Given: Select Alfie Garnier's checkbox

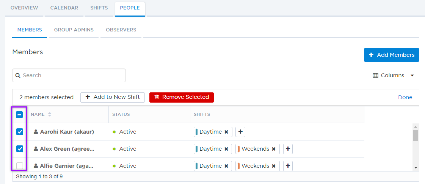Looking at the screenshot, I should [20, 166].
